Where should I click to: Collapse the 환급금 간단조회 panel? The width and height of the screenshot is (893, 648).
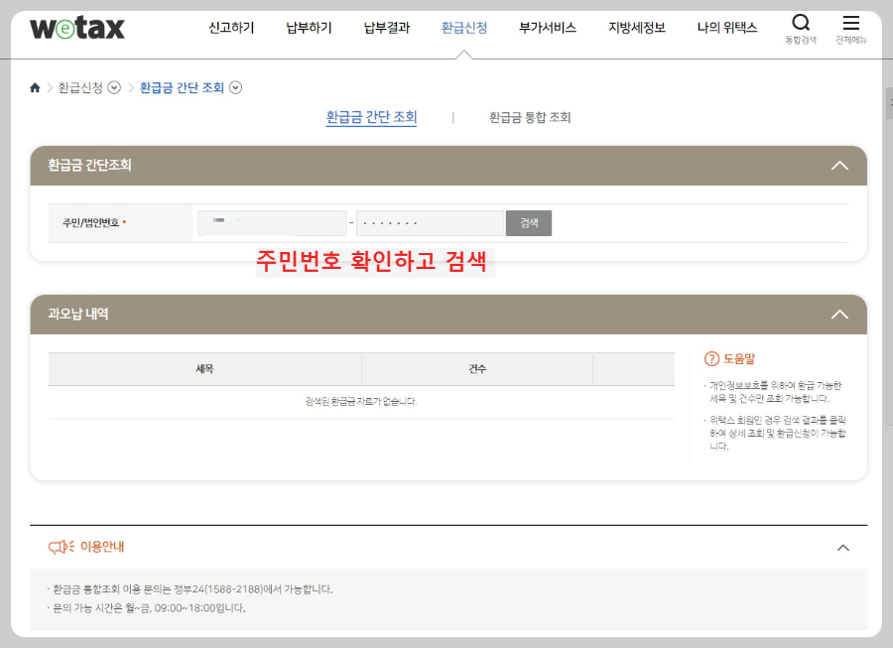[839, 167]
